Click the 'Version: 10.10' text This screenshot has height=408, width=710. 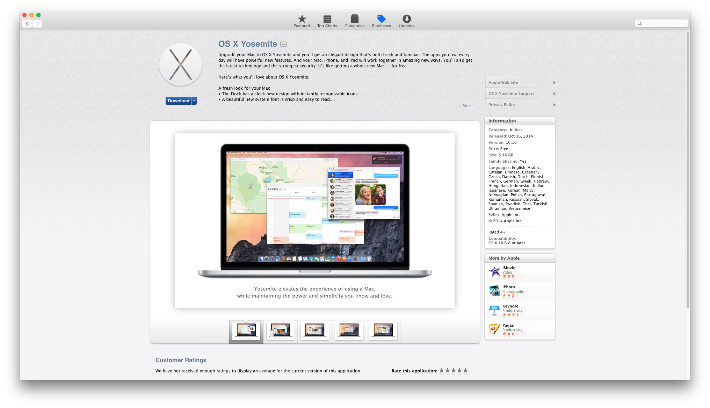(502, 142)
